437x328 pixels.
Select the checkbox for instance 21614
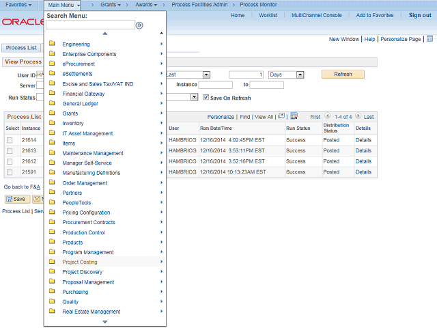tap(10, 140)
